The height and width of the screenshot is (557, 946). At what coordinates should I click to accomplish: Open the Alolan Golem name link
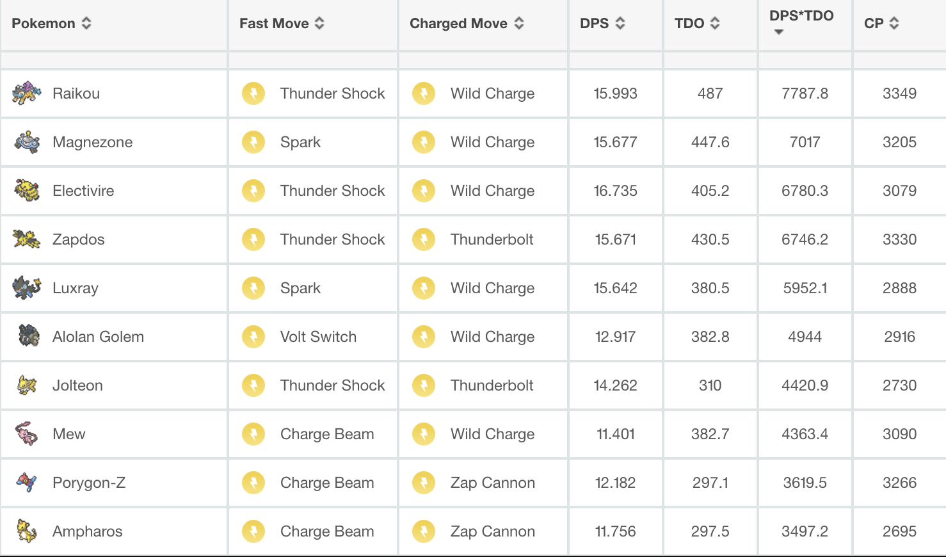[98, 337]
